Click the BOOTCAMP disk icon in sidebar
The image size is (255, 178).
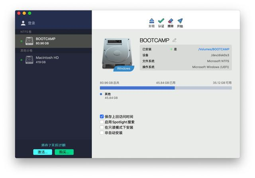(x=29, y=41)
